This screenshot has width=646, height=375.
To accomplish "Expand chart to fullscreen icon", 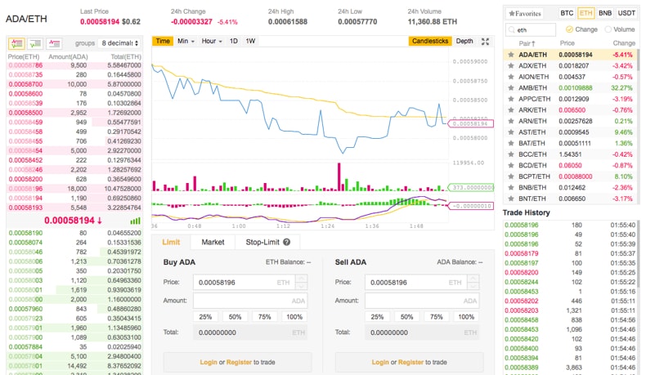I will pyautogui.click(x=486, y=41).
